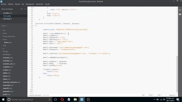Open the www project dropdown
The height and width of the screenshot is (102, 182).
4,26
